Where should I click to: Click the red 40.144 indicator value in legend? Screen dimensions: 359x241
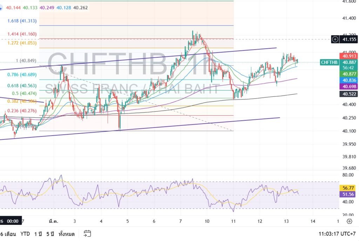tap(13, 7)
